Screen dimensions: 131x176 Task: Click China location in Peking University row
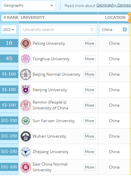[114, 43]
